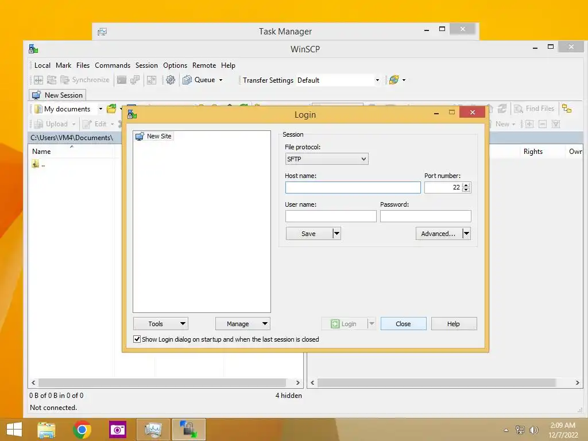This screenshot has height=441, width=588.
Task: Open the Files menu
Action: click(83, 65)
